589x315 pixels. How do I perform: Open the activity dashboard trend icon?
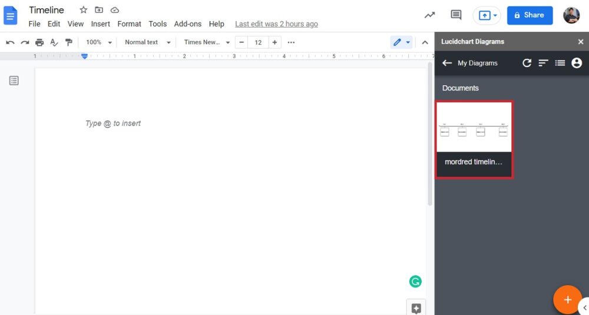click(430, 15)
